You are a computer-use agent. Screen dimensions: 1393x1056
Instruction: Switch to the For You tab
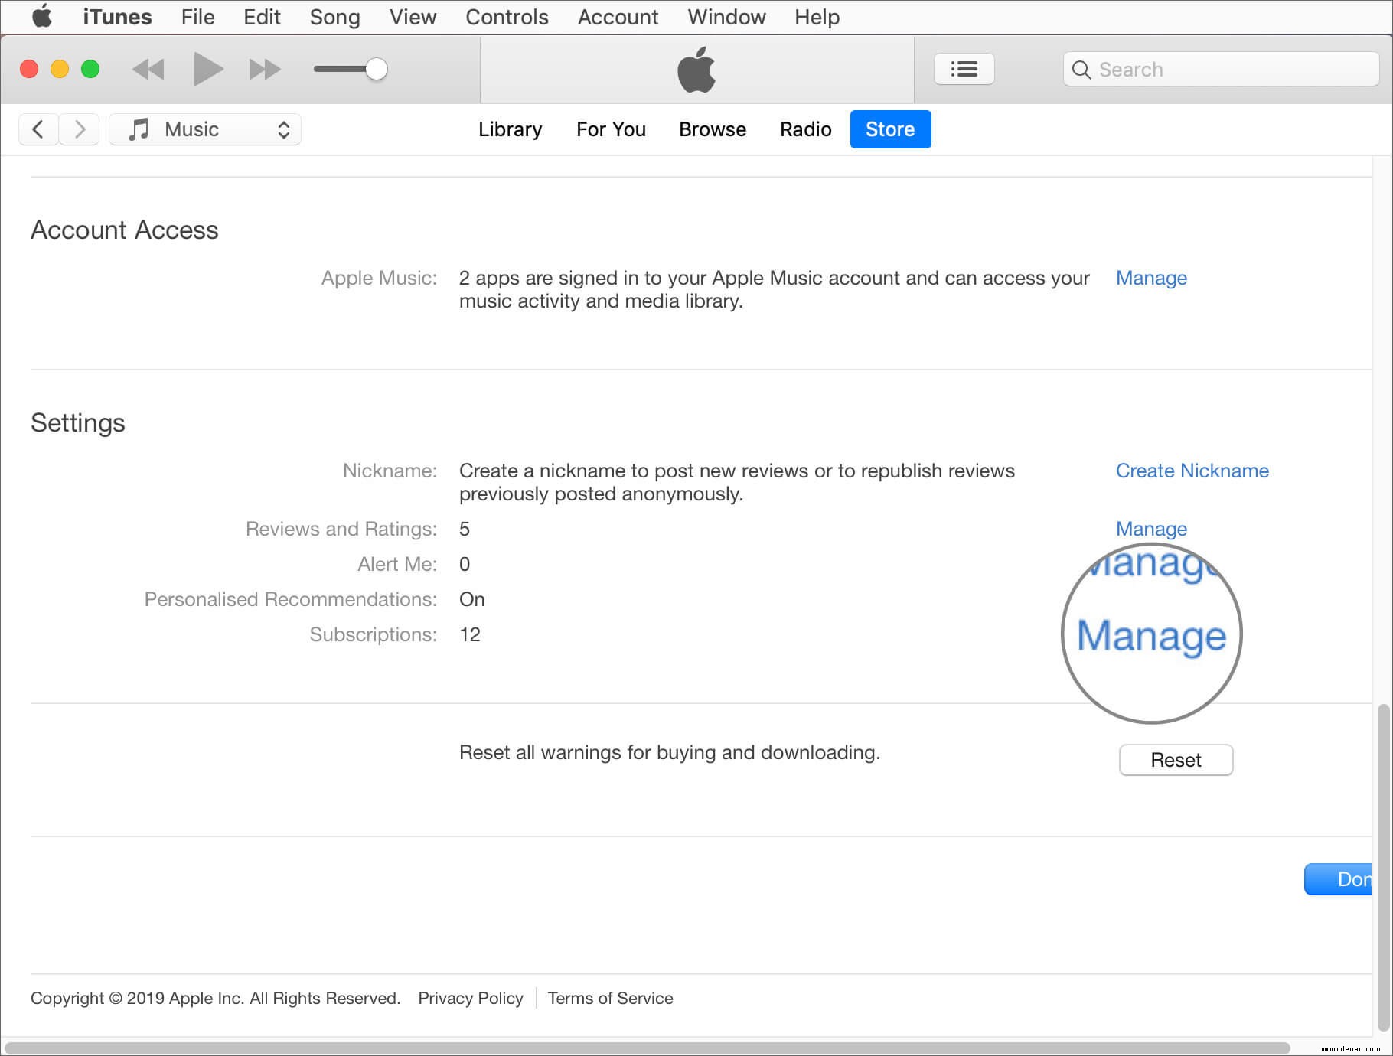pyautogui.click(x=611, y=129)
